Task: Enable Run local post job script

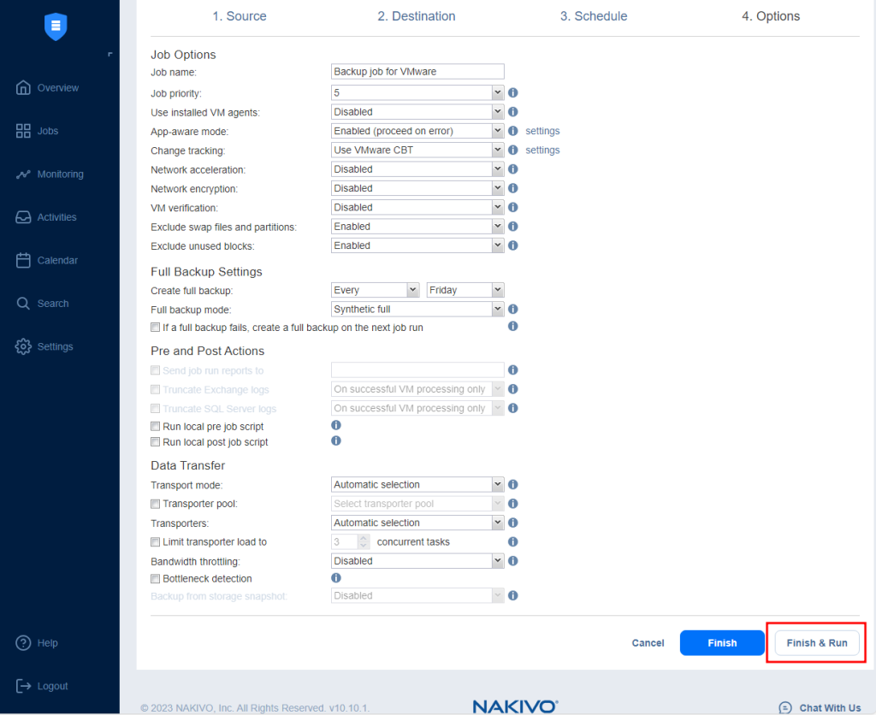Action: (x=156, y=442)
